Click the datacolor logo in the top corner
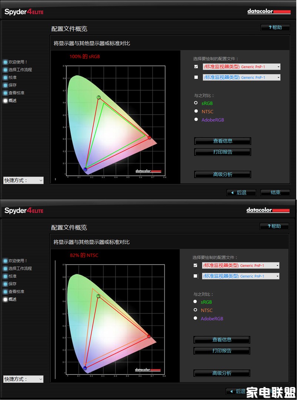This screenshot has width=297, height=400. pyautogui.click(x=268, y=11)
